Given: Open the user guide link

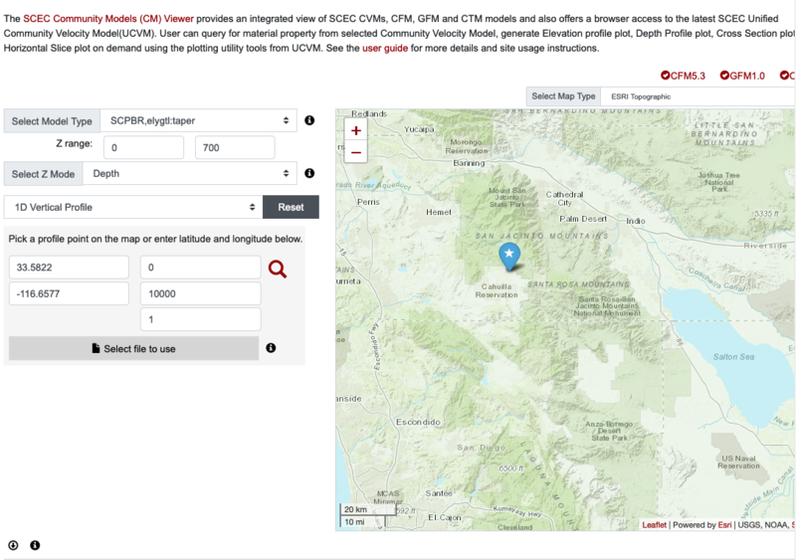Looking at the screenshot, I should 385,48.
